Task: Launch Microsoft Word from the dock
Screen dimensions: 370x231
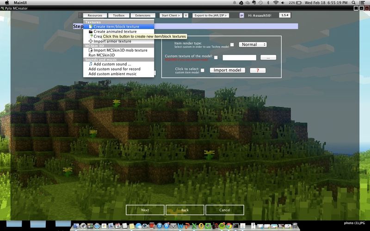Action: pyautogui.click(x=180, y=226)
